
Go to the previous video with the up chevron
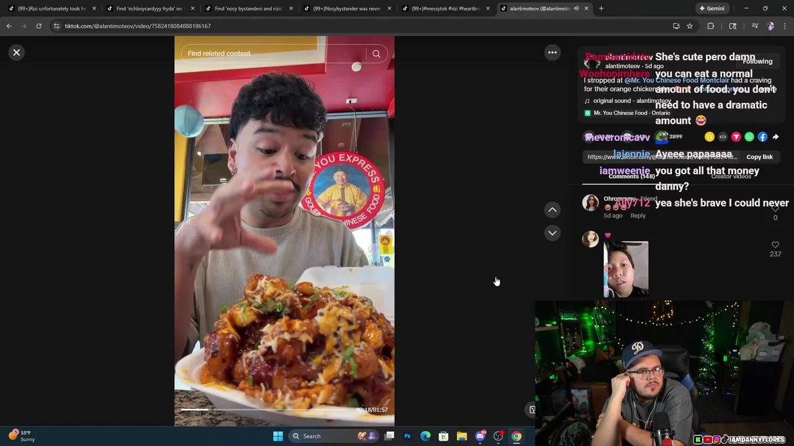(x=552, y=210)
